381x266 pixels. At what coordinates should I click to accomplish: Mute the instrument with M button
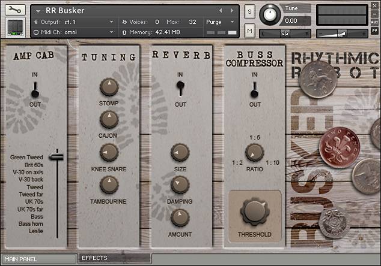tap(250, 31)
